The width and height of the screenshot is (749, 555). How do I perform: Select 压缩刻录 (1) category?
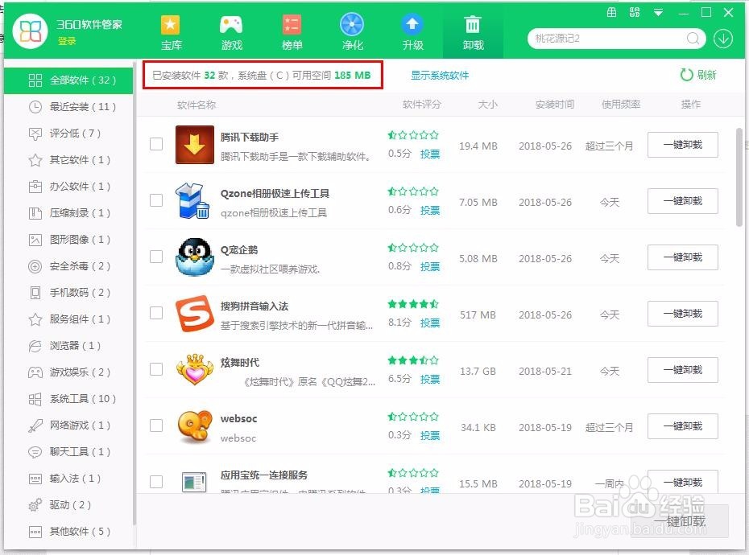(x=68, y=213)
